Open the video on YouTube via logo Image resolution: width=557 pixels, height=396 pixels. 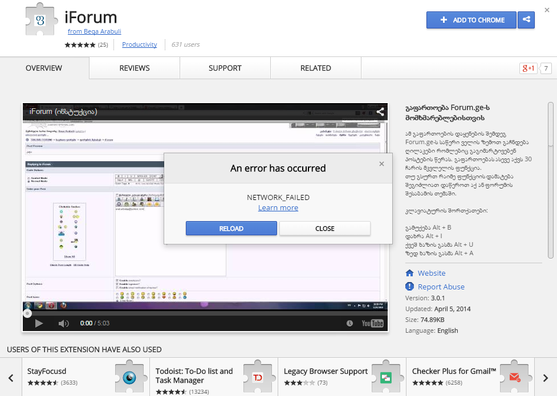coord(372,323)
